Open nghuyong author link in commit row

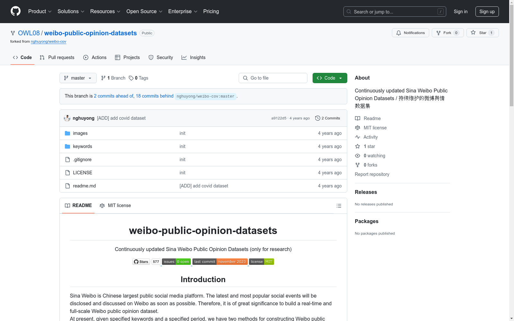[84, 118]
